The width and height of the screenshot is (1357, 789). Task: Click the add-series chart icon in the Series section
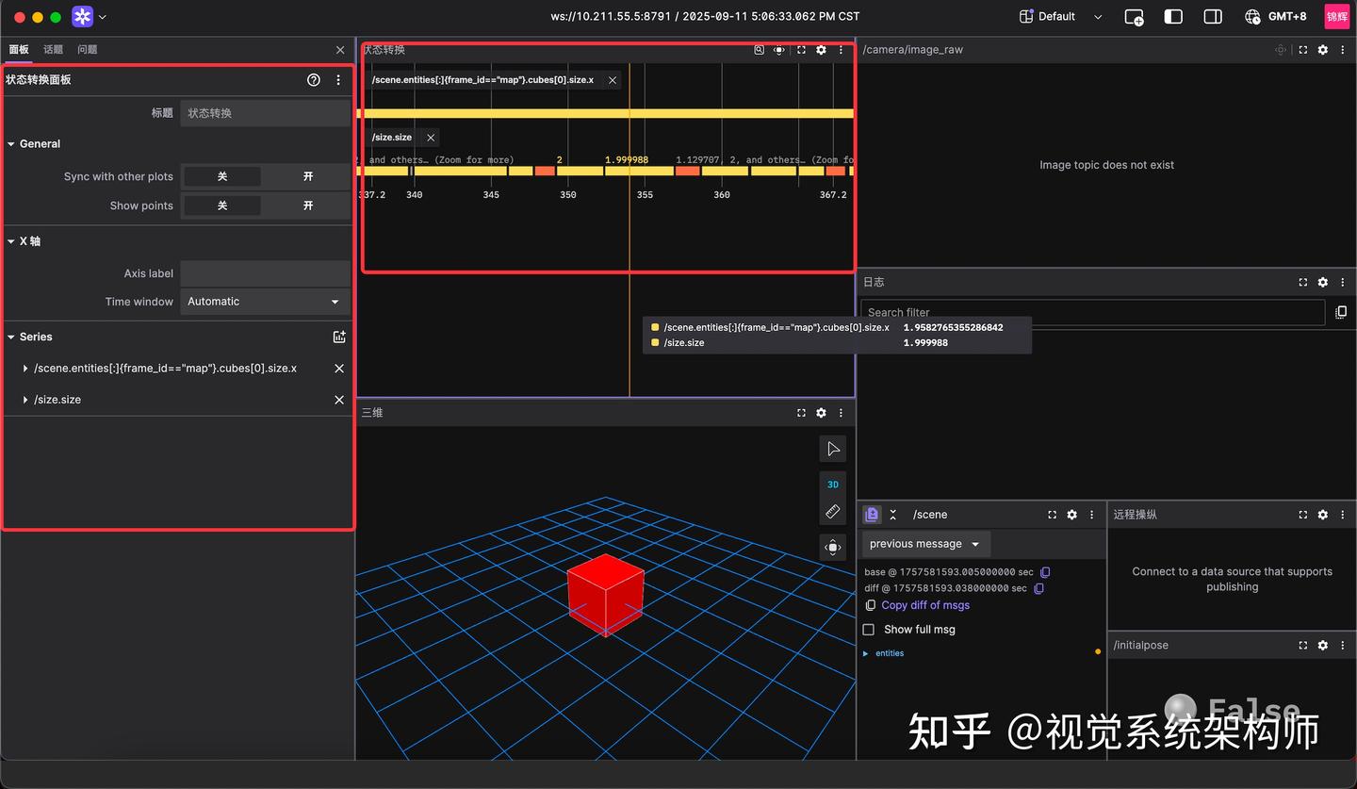pyautogui.click(x=338, y=337)
